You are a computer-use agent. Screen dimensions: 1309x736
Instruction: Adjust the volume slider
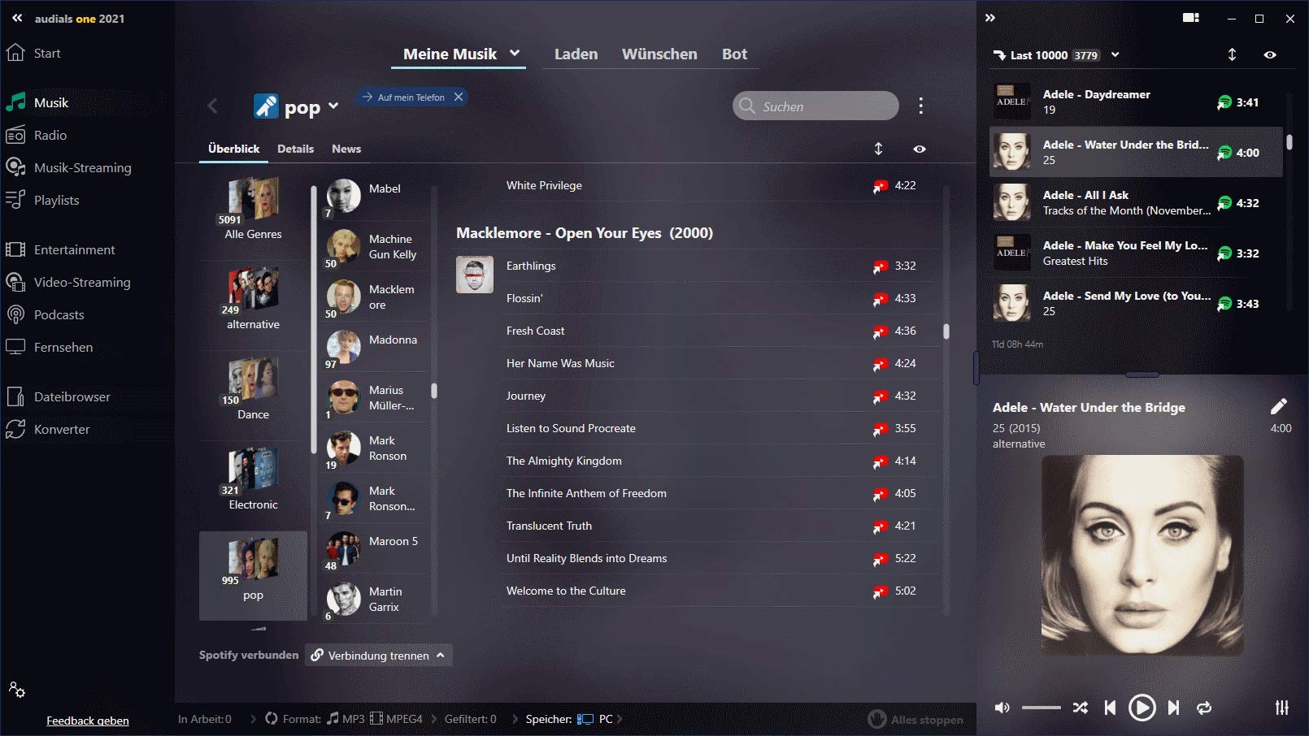click(x=1042, y=708)
